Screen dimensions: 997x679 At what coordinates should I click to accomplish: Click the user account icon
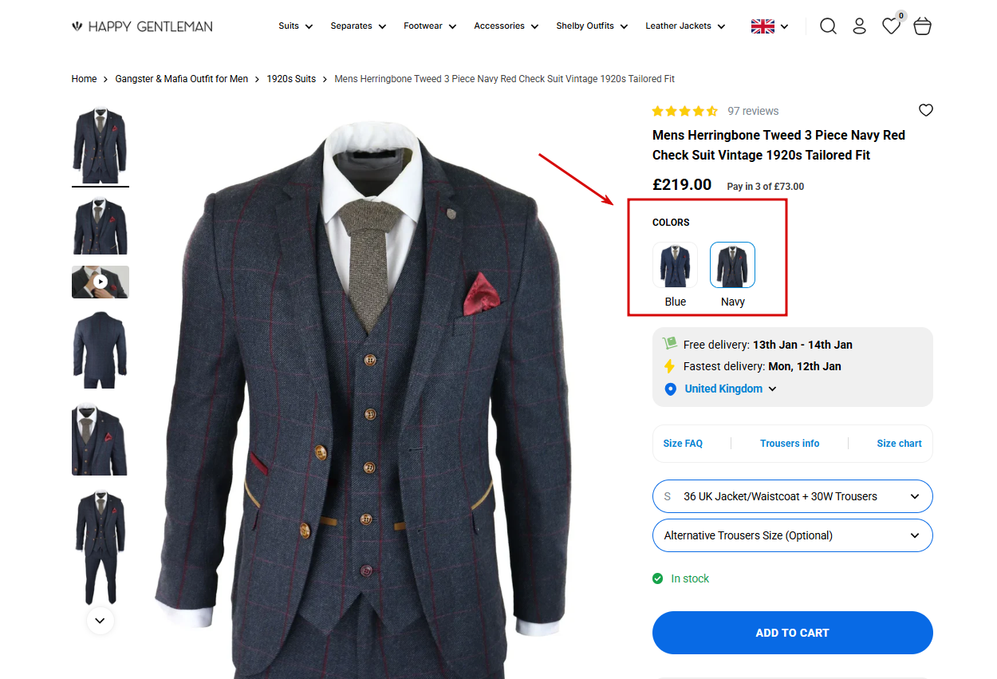859,26
